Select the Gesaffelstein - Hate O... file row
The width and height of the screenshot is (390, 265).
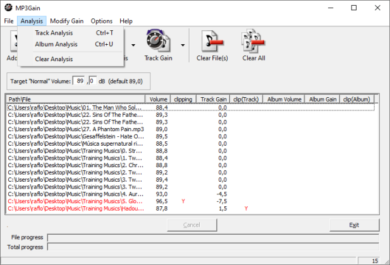tap(76, 136)
